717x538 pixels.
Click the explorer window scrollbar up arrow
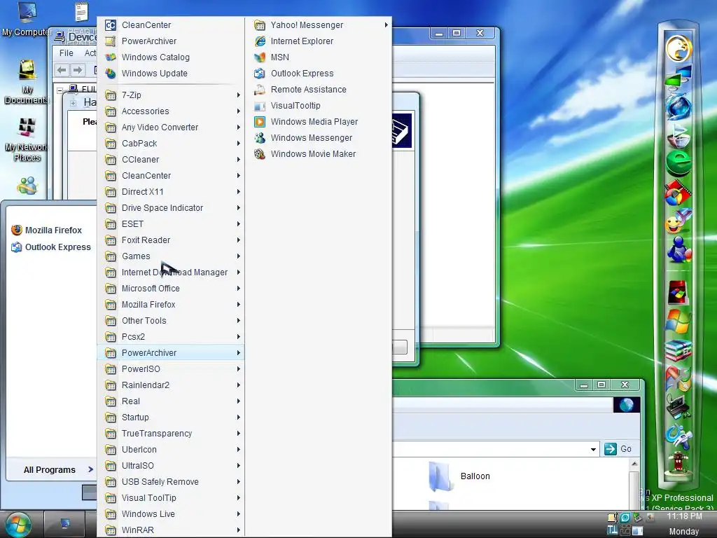(x=634, y=464)
